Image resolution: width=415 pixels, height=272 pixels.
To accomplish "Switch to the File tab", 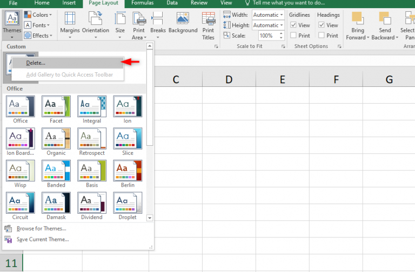I will coord(13,3).
